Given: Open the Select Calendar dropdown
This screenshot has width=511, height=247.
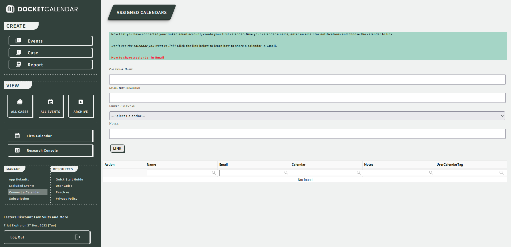Looking at the screenshot, I should [x=307, y=116].
